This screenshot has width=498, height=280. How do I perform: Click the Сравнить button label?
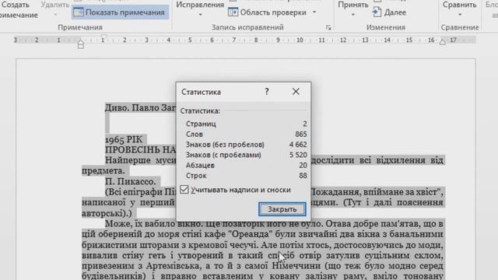[460, 5]
